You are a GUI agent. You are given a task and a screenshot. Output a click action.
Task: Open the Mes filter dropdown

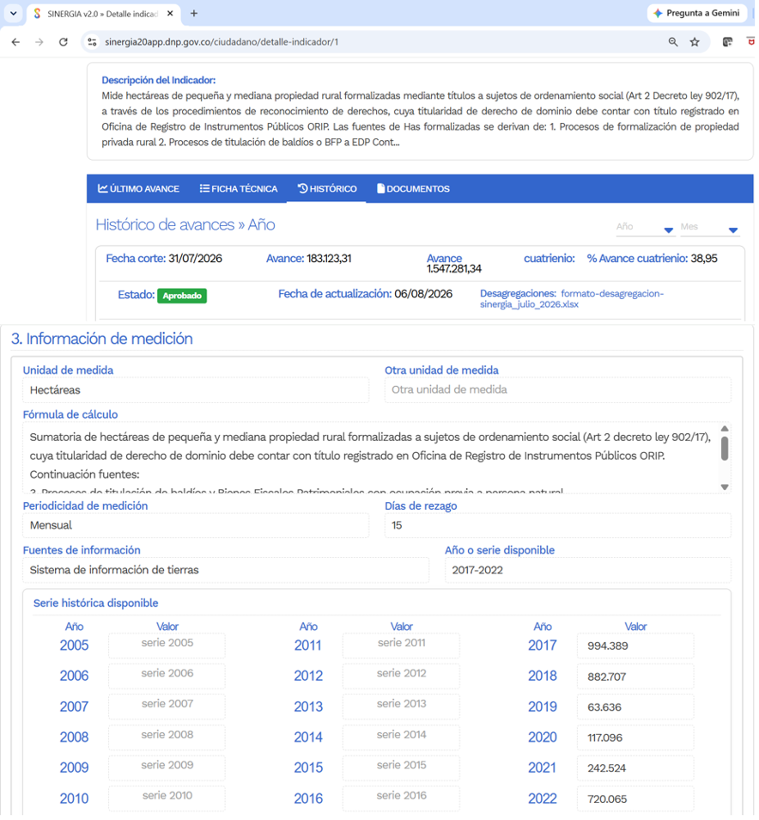(x=709, y=228)
